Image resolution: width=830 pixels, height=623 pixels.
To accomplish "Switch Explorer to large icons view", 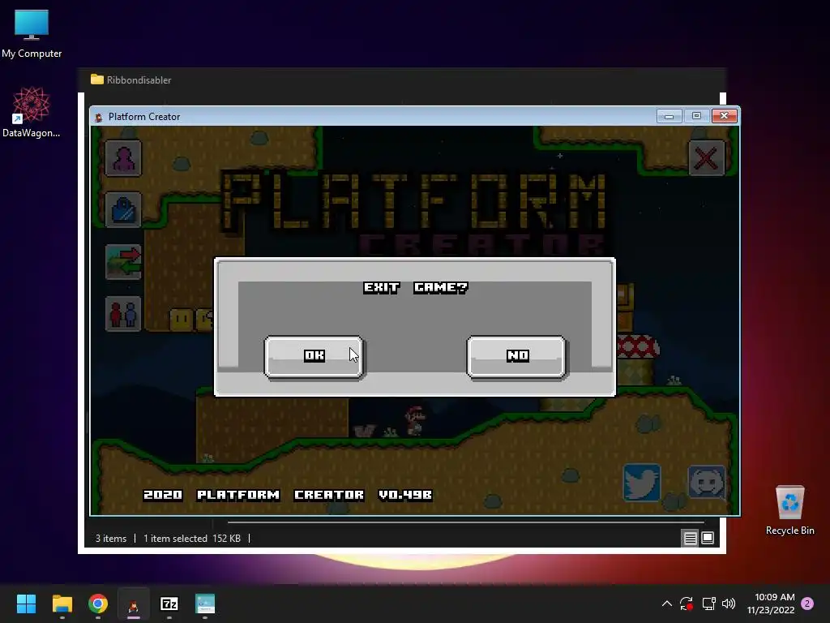I will (x=708, y=539).
